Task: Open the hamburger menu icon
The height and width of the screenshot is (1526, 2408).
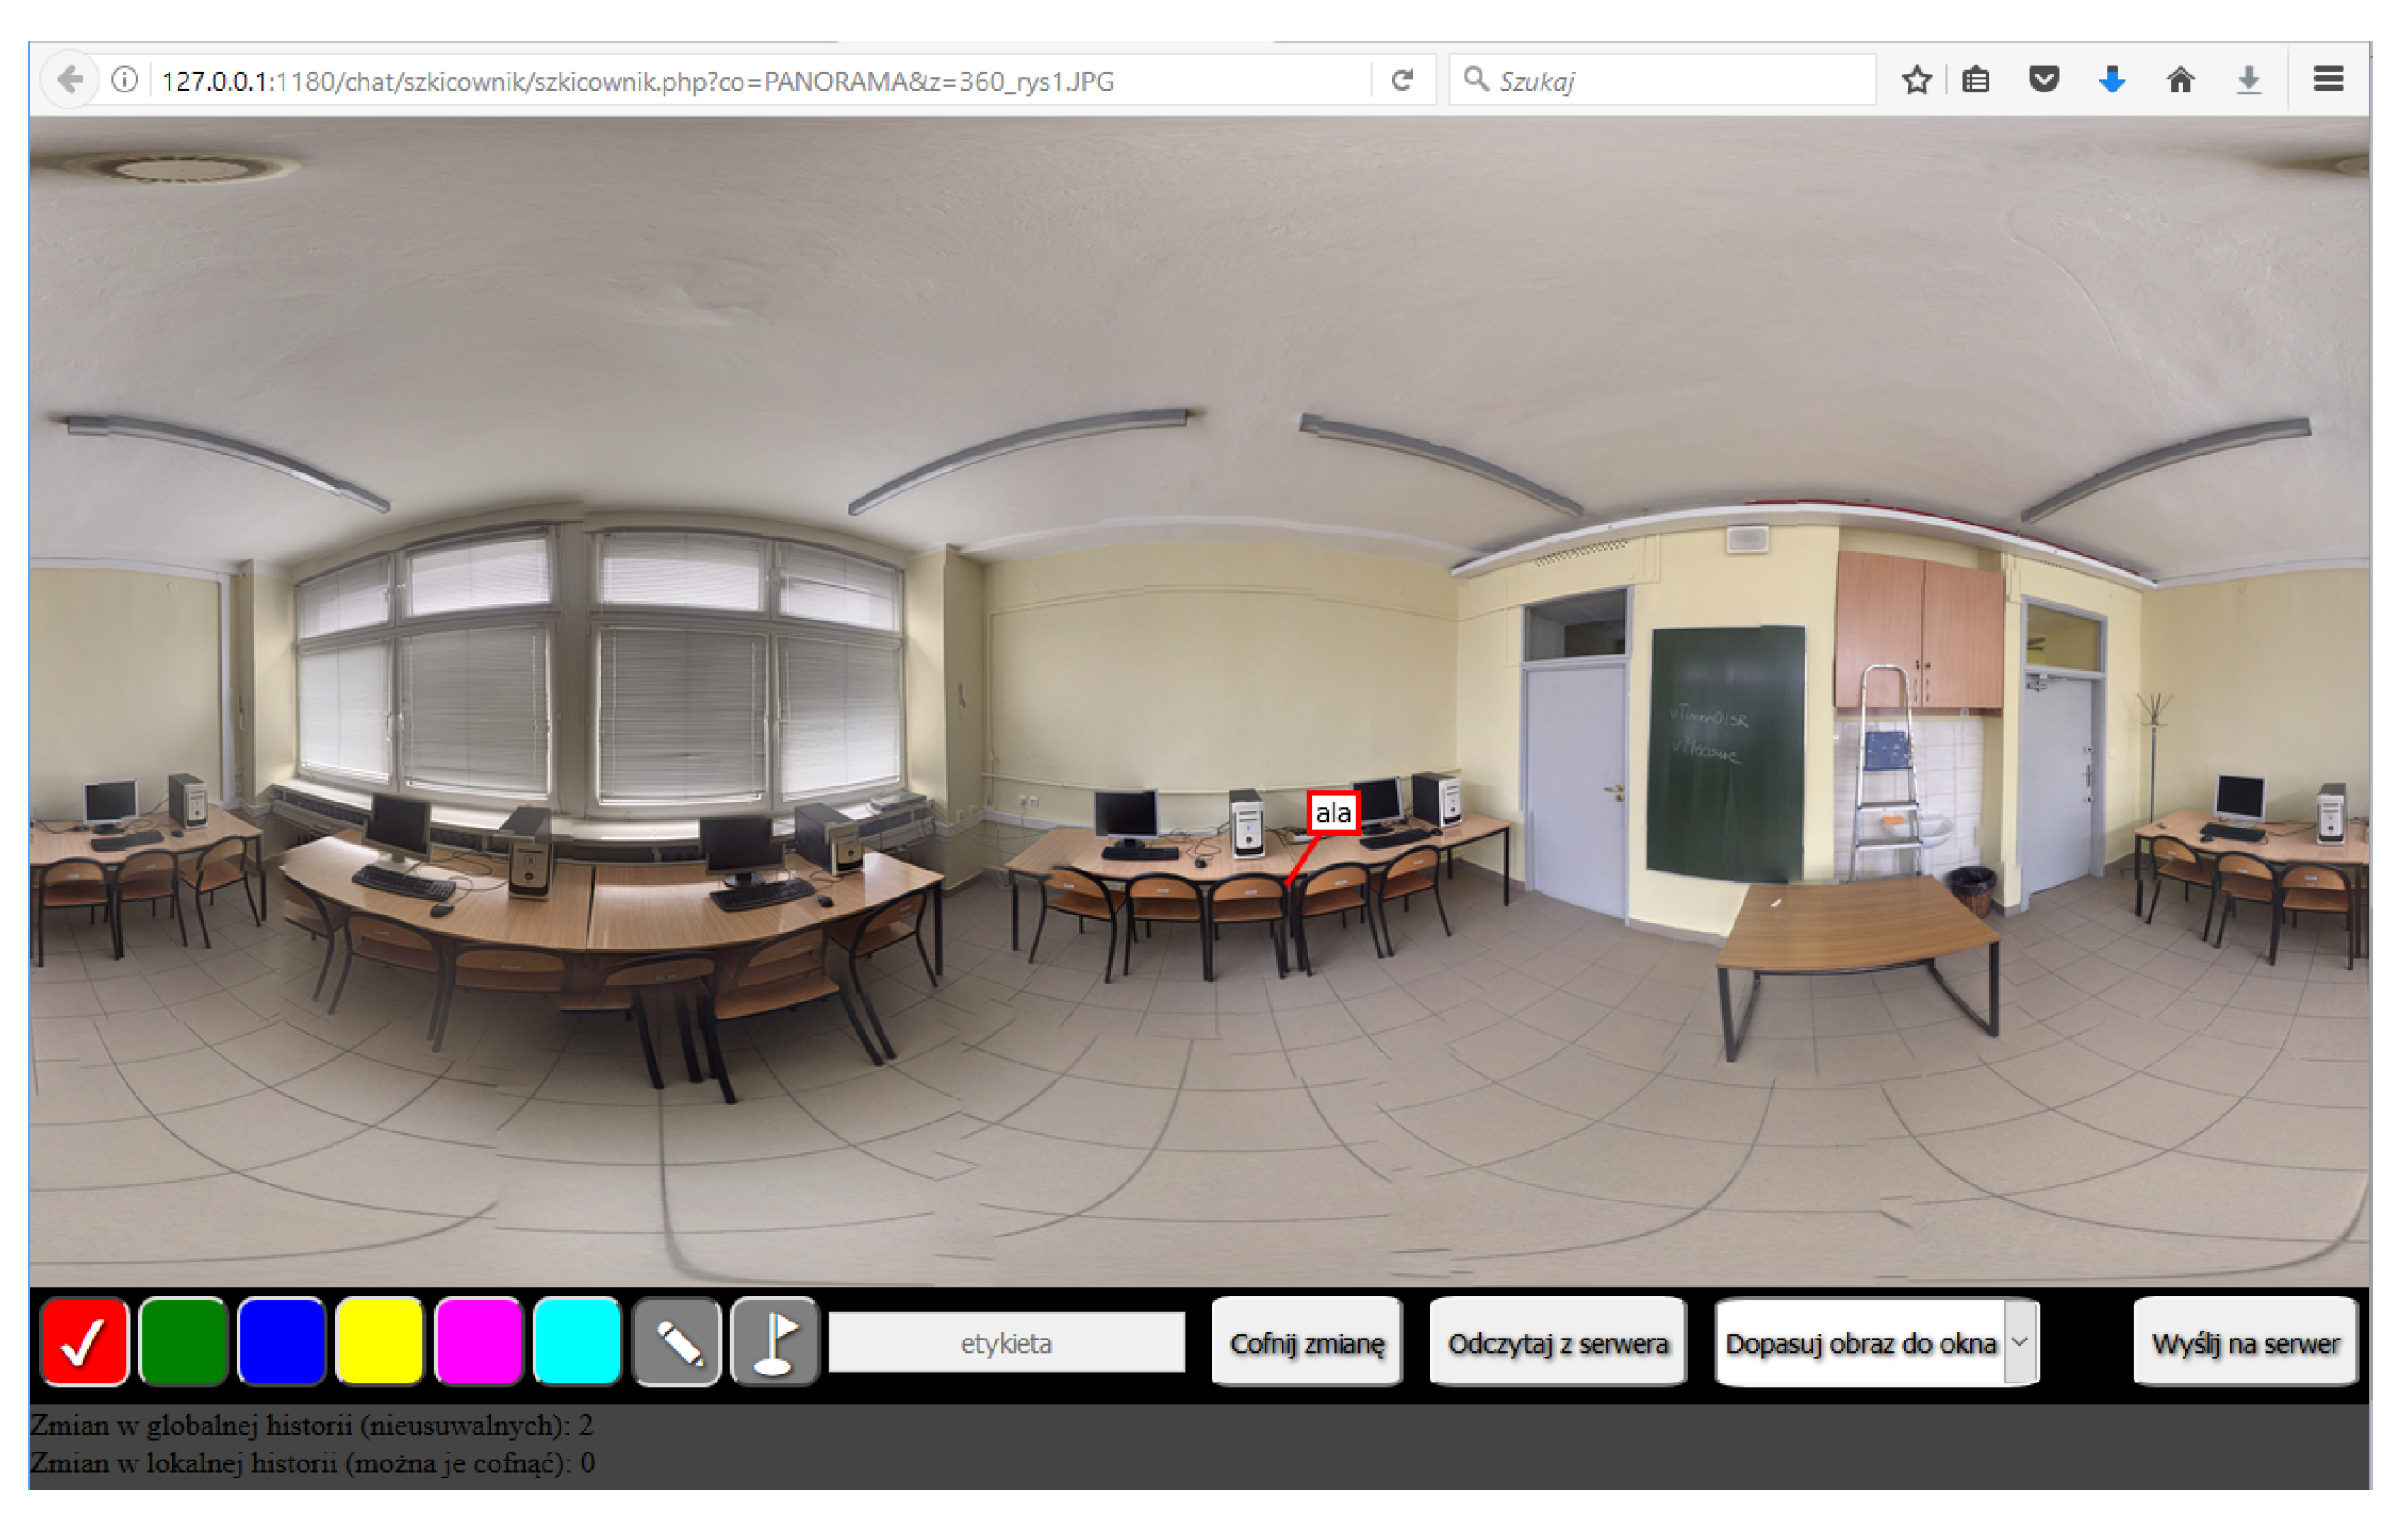Action: click(2328, 80)
